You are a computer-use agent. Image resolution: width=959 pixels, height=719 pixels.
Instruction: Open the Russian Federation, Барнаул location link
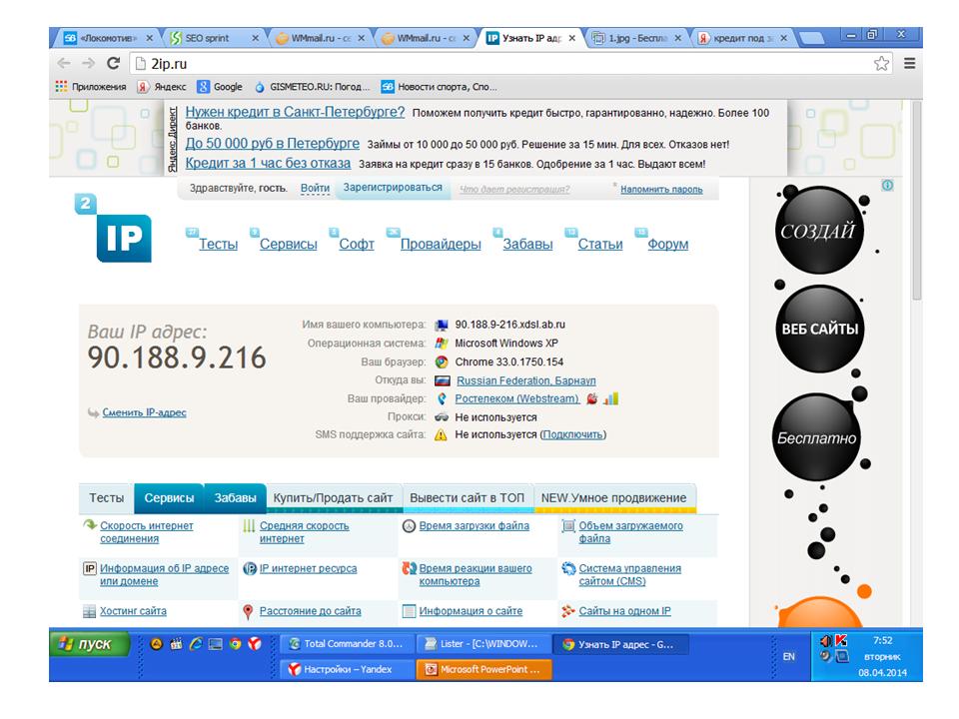coord(526,380)
